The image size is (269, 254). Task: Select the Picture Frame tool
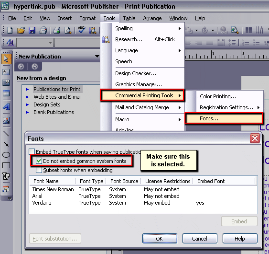pyautogui.click(x=6, y=120)
